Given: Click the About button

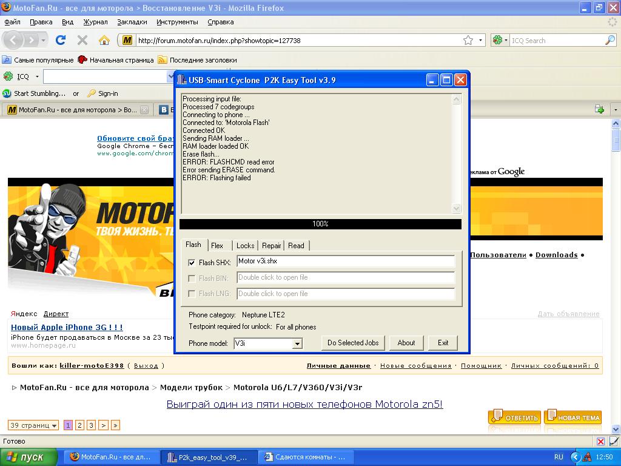Looking at the screenshot, I should click(406, 343).
